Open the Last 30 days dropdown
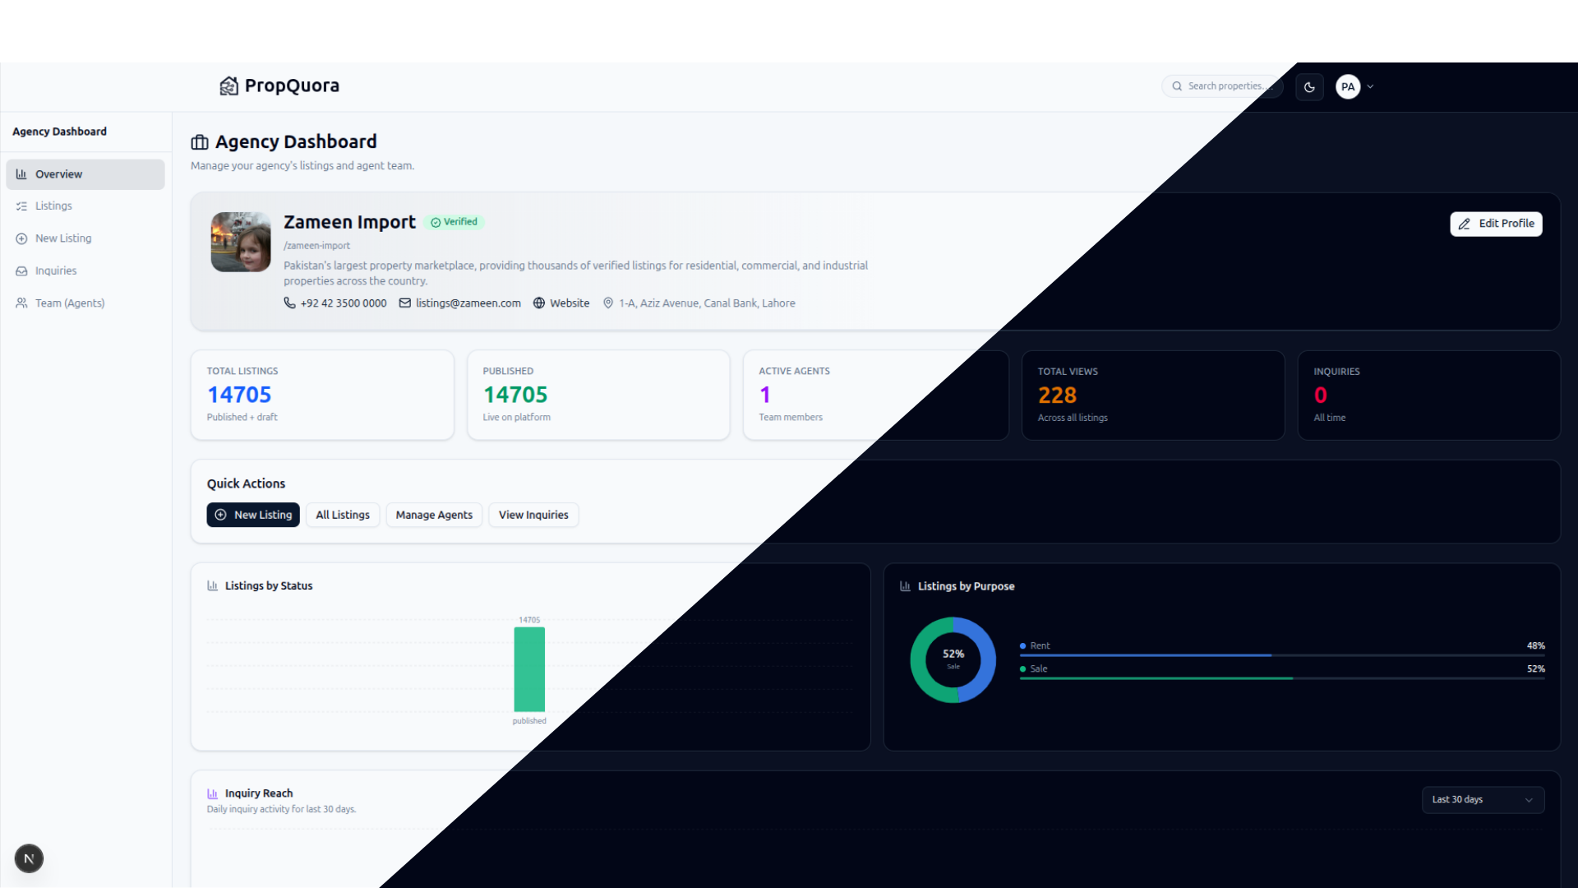1578x888 pixels. pos(1483,799)
